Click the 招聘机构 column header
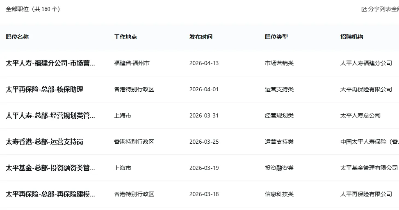Image resolution: width=399 pixels, height=210 pixels. [352, 37]
